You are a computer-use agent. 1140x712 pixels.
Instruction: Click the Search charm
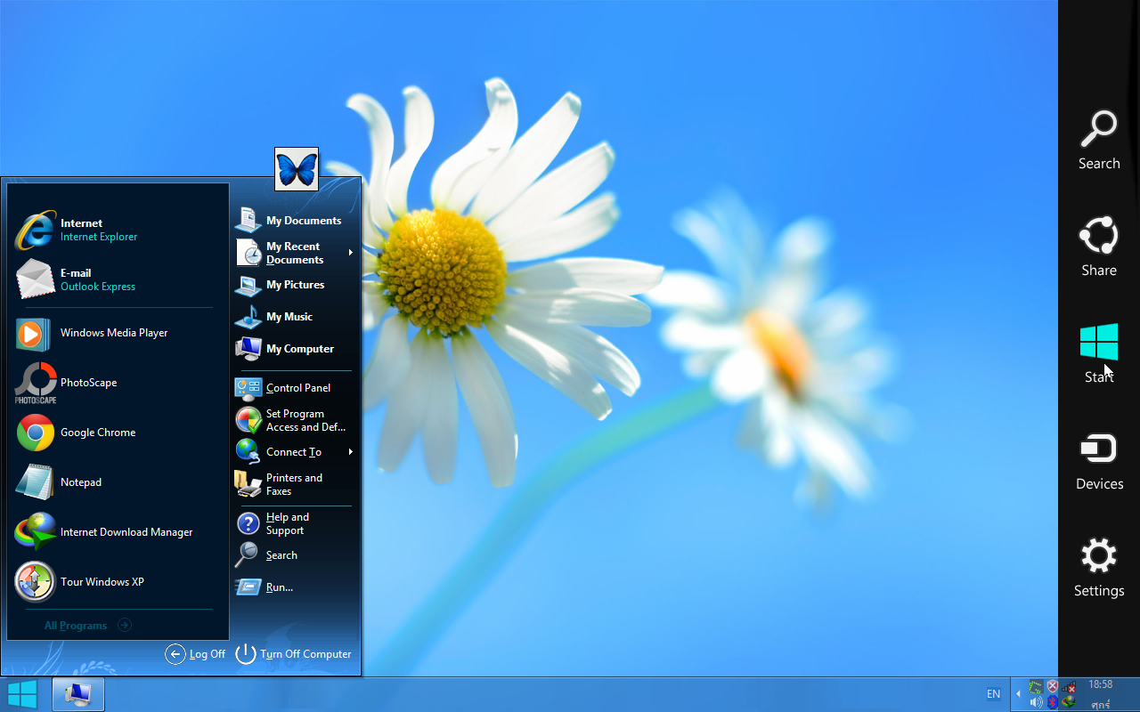click(x=1099, y=140)
